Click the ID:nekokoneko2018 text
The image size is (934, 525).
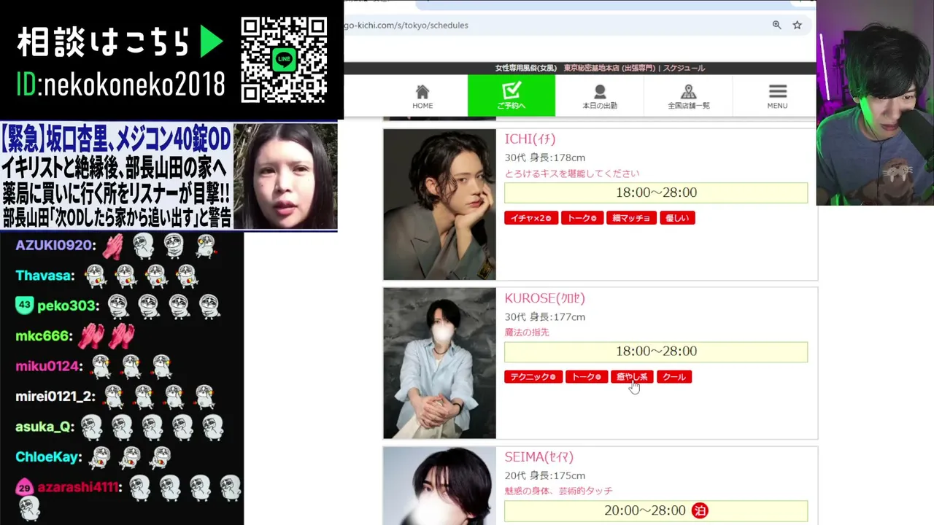click(120, 86)
